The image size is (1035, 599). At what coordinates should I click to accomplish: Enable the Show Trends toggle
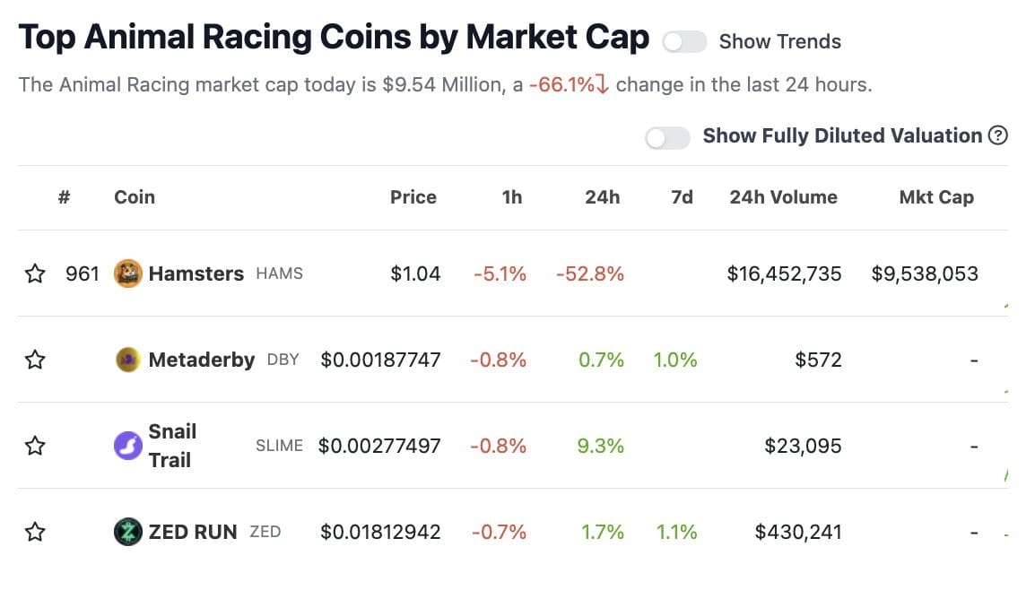683,41
